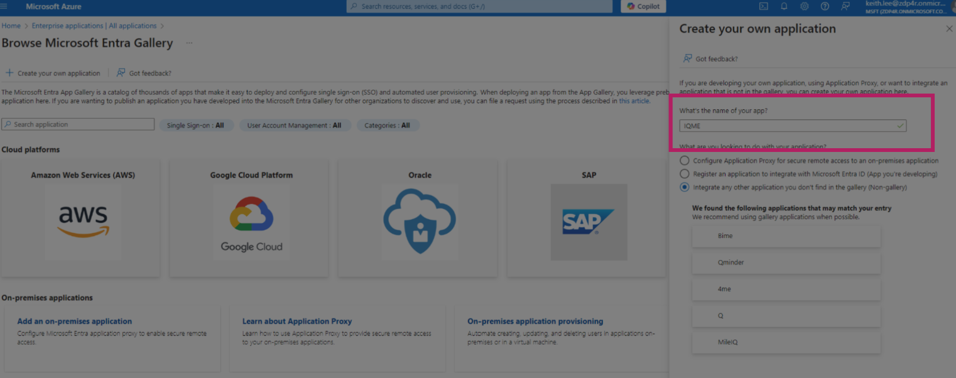Open the help question mark menu
The width and height of the screenshot is (956, 378).
[825, 6]
